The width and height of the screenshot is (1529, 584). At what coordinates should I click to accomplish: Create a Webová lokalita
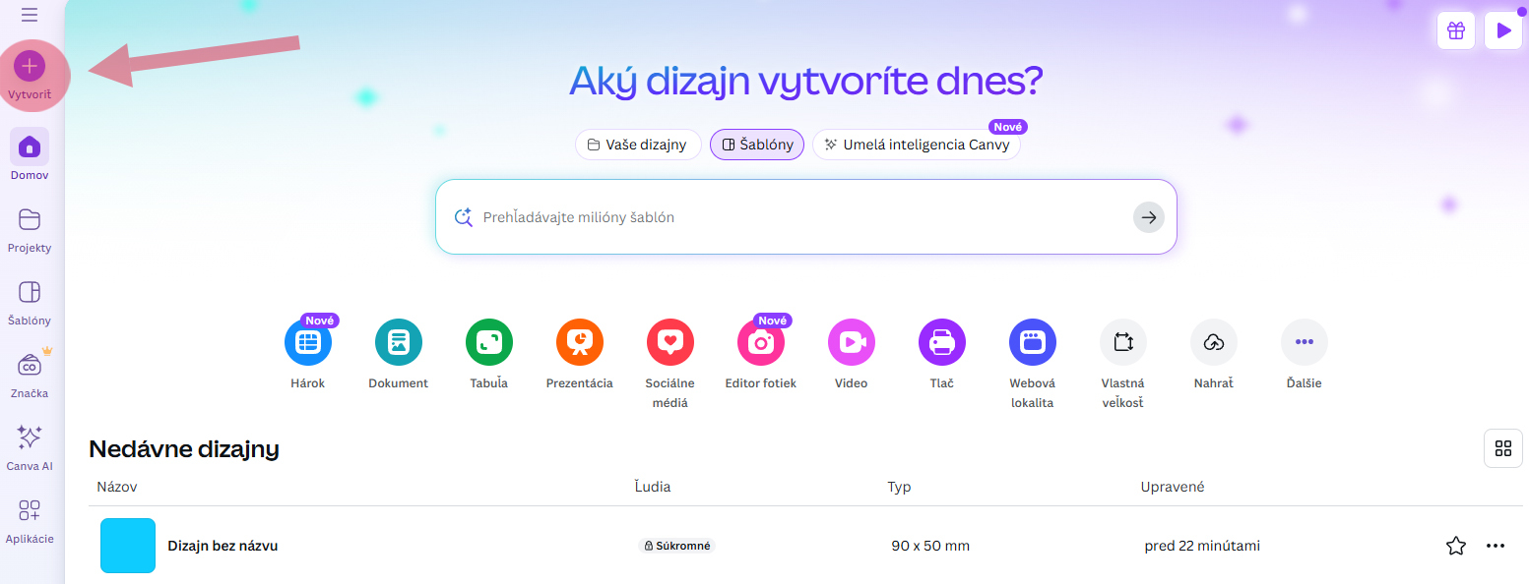point(1033,342)
